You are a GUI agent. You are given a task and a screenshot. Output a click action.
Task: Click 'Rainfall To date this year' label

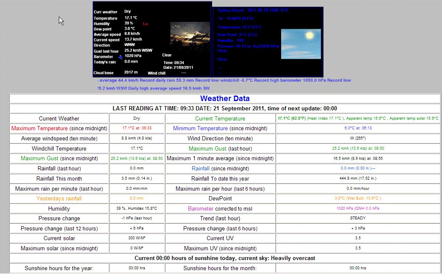coord(220,179)
